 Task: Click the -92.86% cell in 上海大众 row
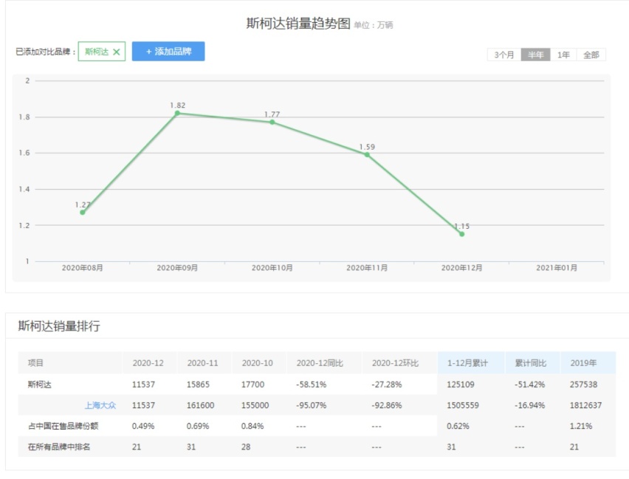(387, 405)
